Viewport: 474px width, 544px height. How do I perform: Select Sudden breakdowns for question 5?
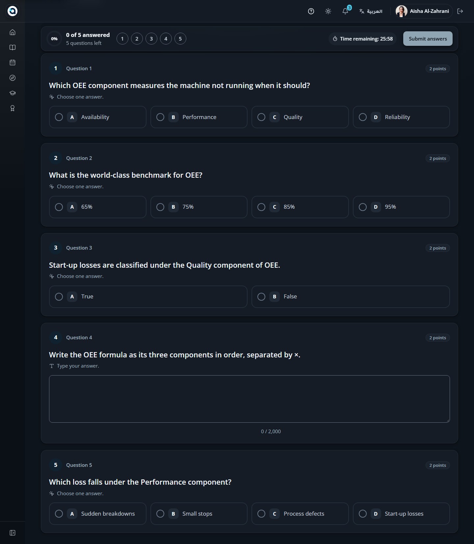[x=97, y=514]
